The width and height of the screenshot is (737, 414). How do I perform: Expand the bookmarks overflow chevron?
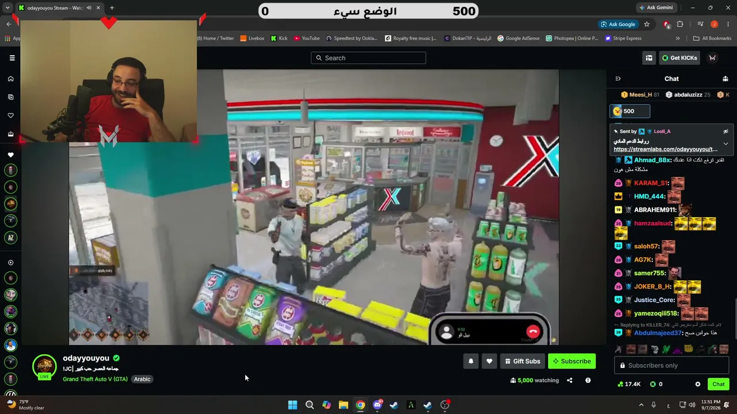678,39
